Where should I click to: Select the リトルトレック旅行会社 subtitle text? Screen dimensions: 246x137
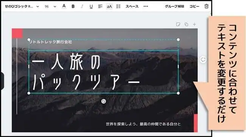51,42
